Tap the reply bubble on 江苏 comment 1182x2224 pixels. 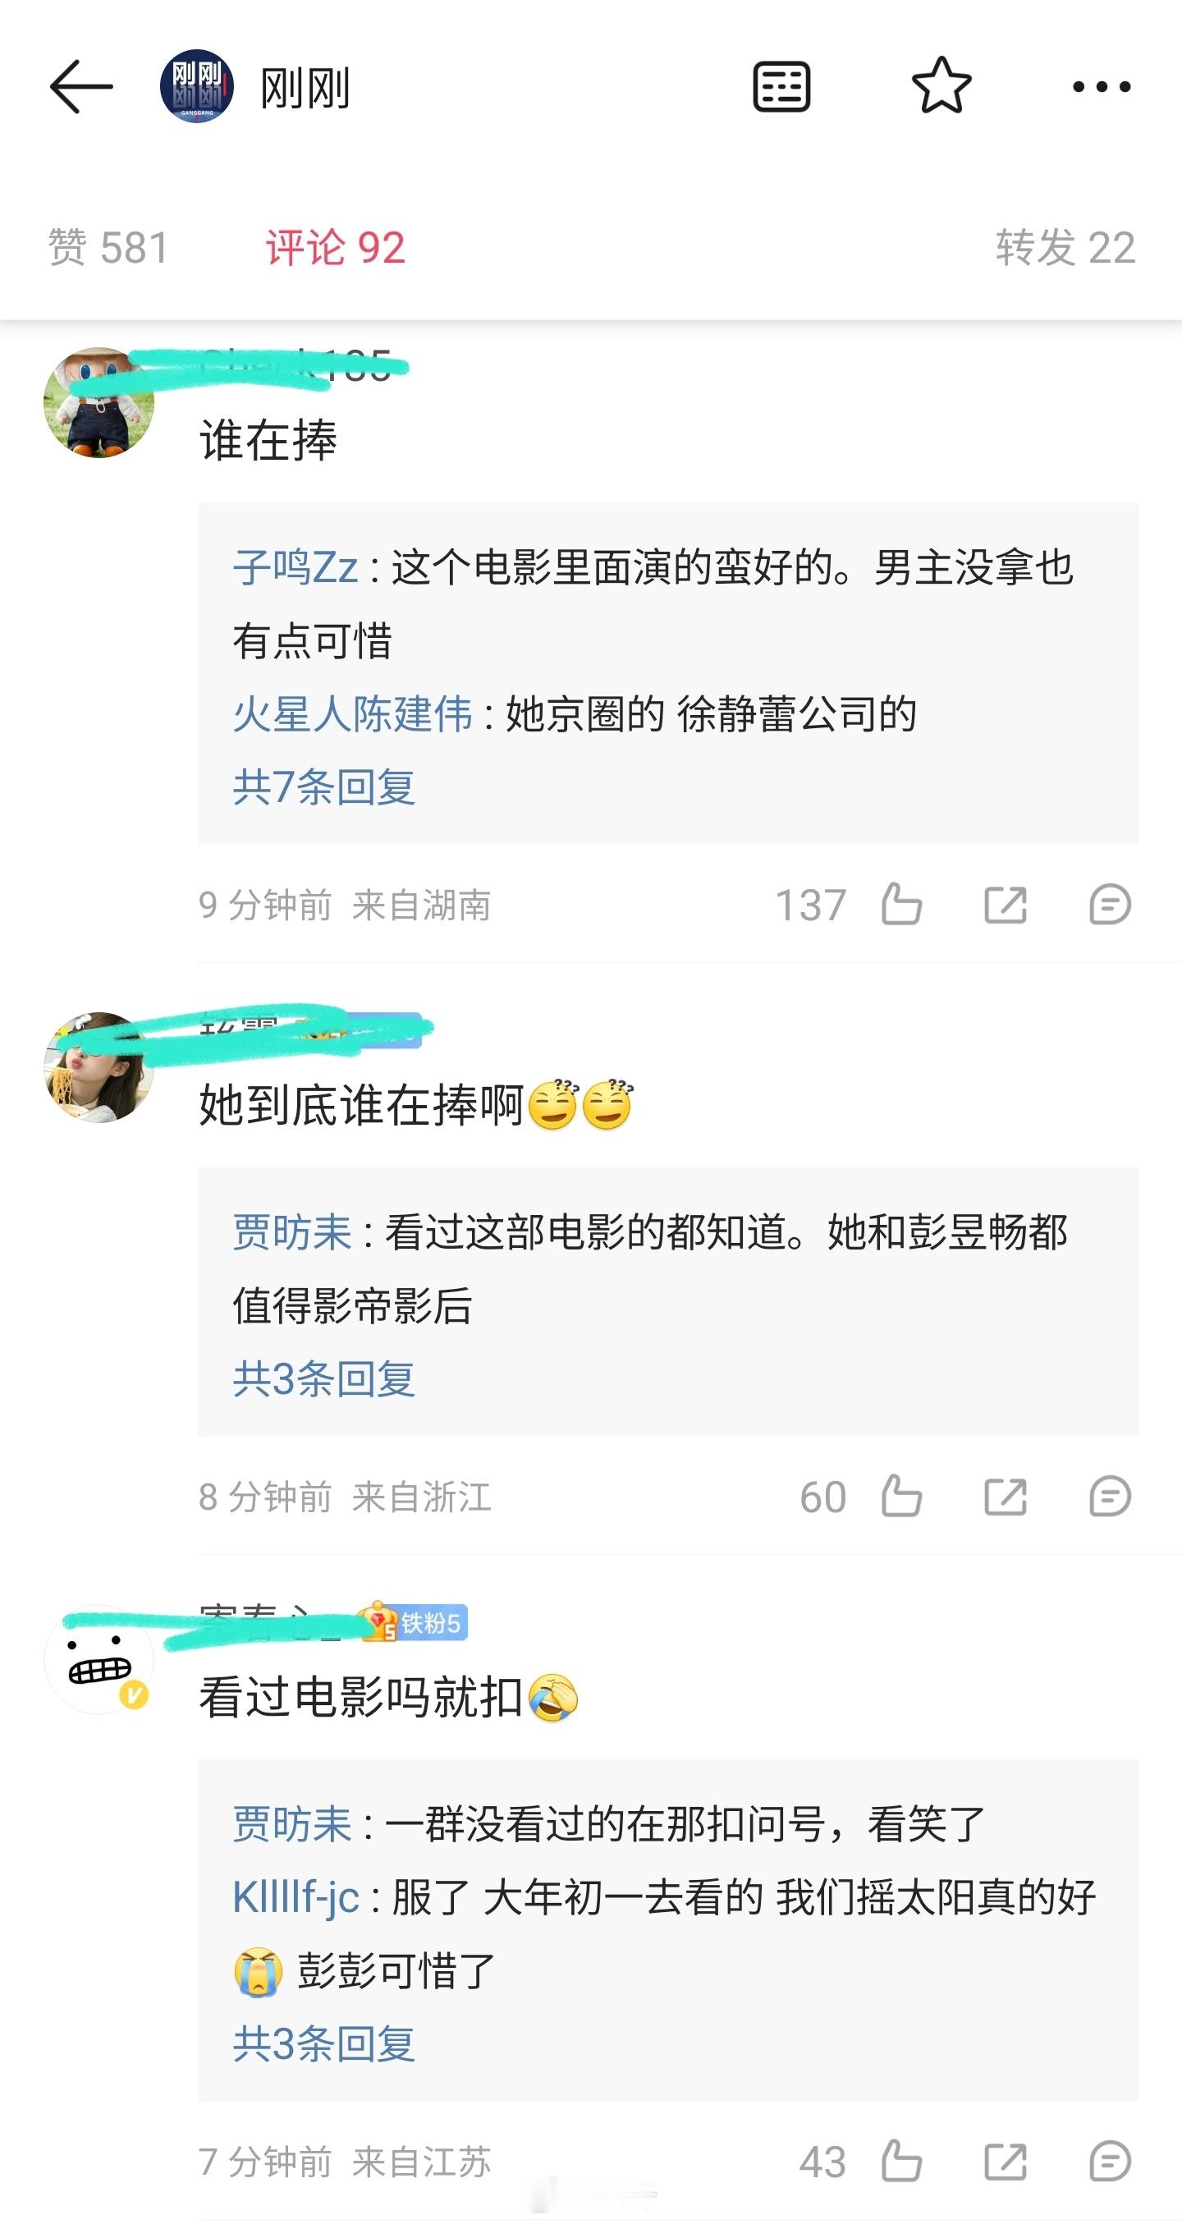pos(1110,2162)
